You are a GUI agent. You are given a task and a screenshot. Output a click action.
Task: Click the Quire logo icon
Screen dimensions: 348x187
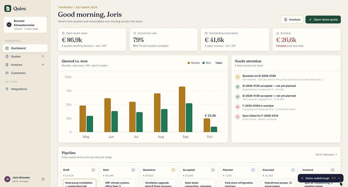tap(8, 8)
